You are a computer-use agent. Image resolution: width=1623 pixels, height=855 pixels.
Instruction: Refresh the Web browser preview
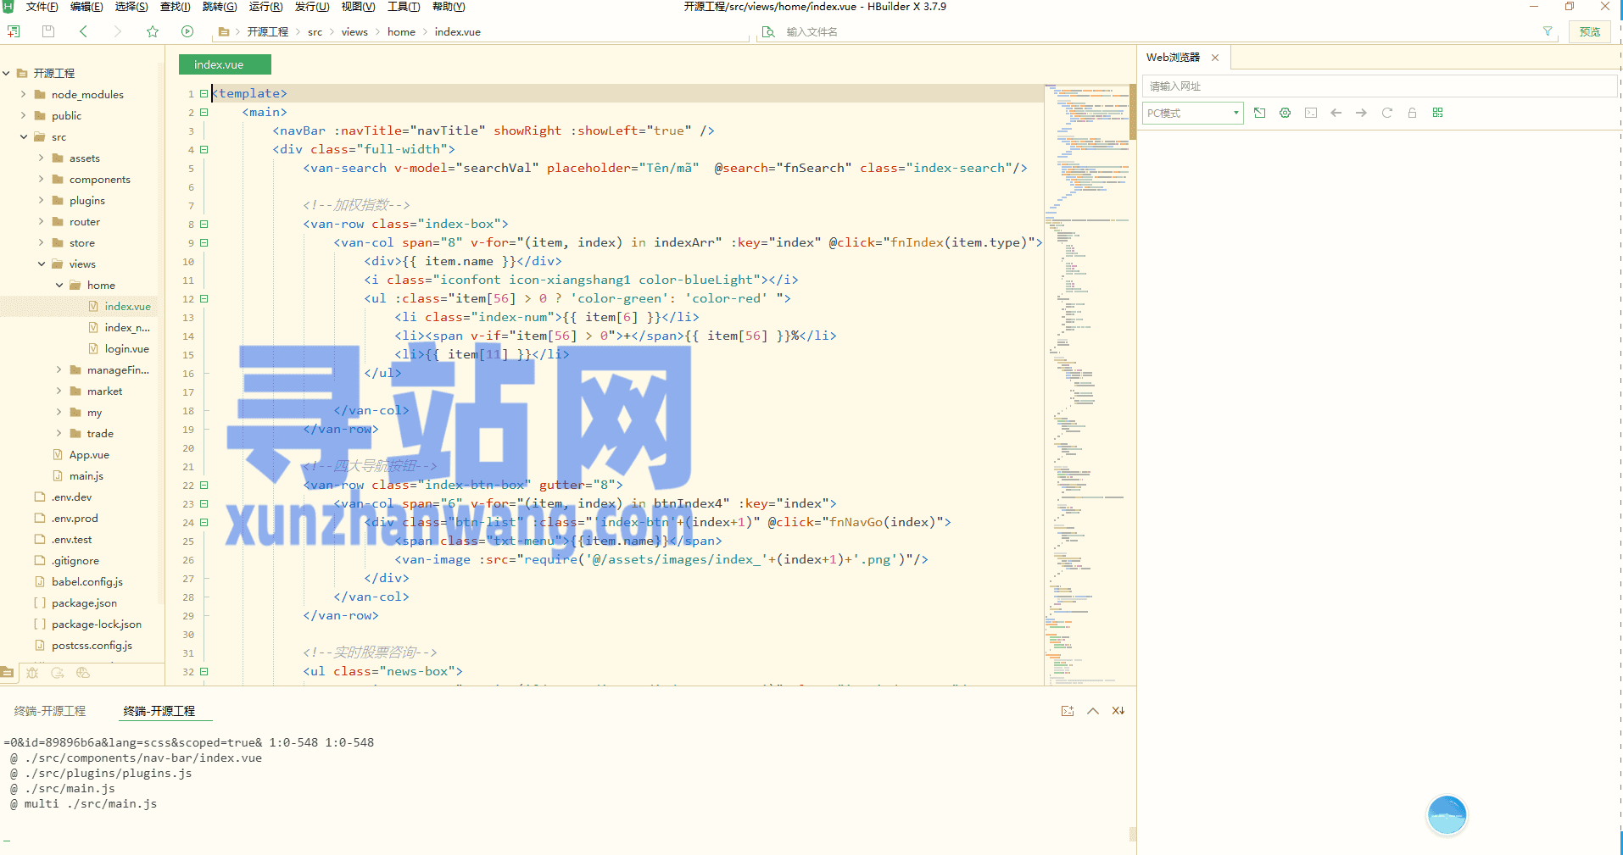coord(1386,113)
